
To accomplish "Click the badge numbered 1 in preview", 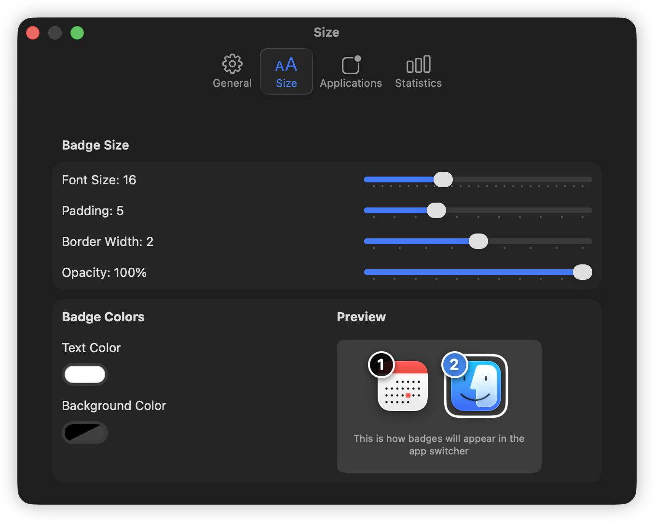I will coord(381,365).
